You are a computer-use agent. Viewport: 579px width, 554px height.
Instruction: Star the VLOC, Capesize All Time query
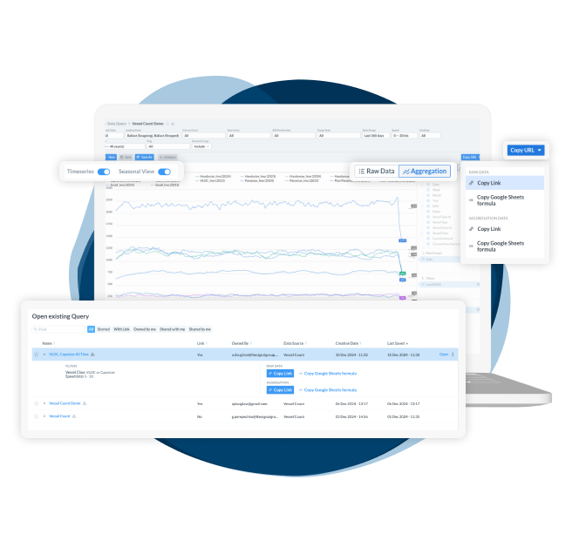(x=36, y=355)
